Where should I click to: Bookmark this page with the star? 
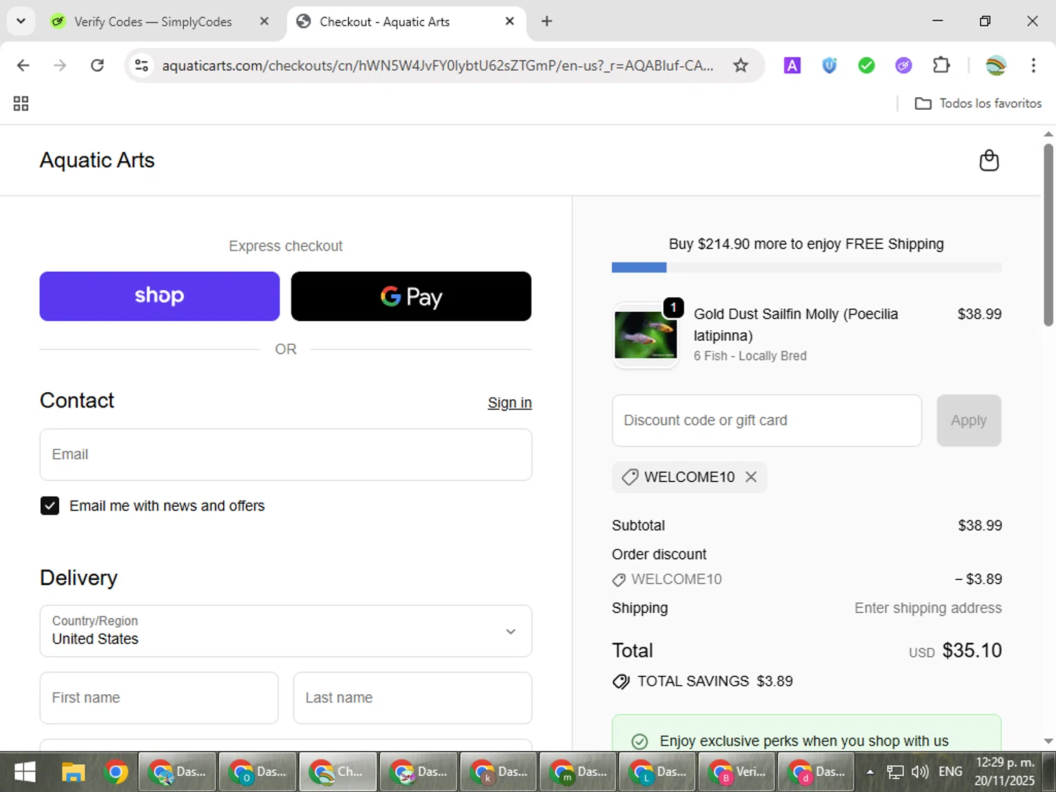tap(741, 65)
